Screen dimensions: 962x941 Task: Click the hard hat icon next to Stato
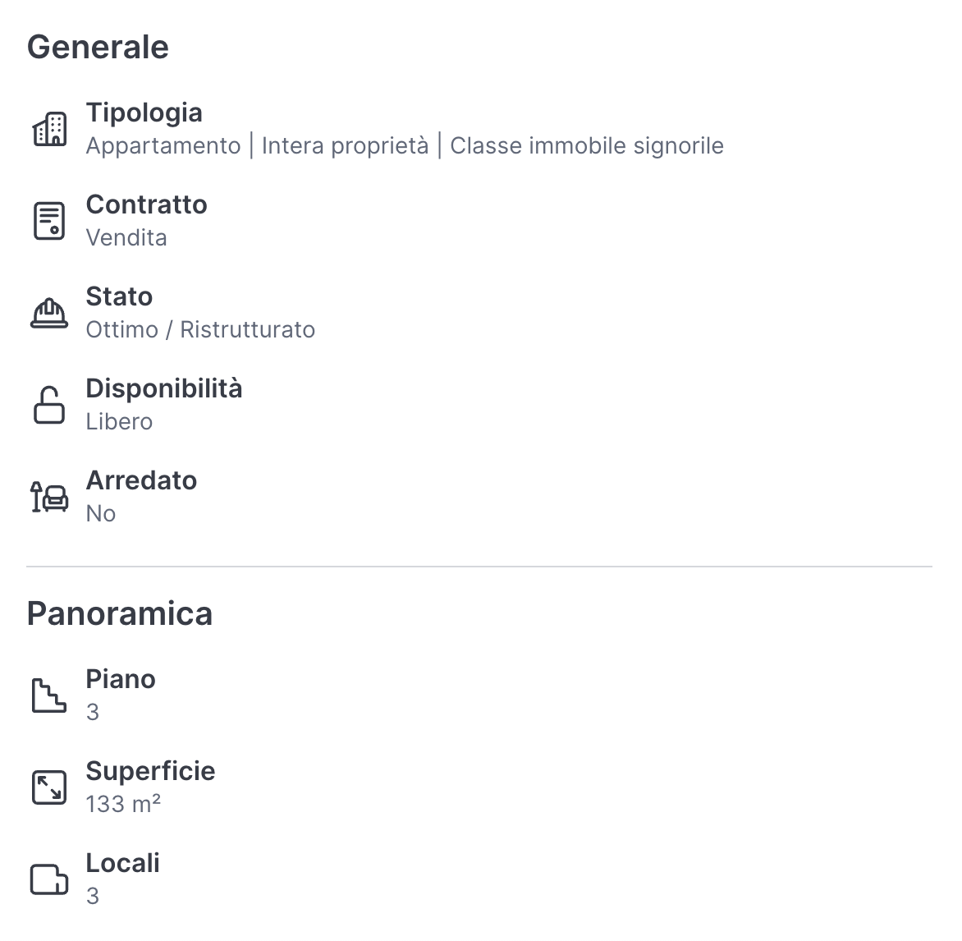[x=49, y=313]
